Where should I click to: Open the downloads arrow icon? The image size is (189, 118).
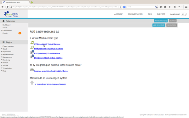point(170,7)
